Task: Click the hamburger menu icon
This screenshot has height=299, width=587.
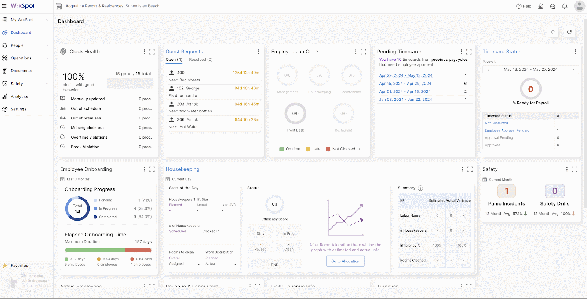Action: tap(4, 6)
